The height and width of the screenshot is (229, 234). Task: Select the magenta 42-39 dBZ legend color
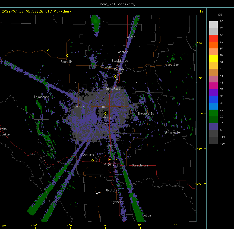pos(213,86)
